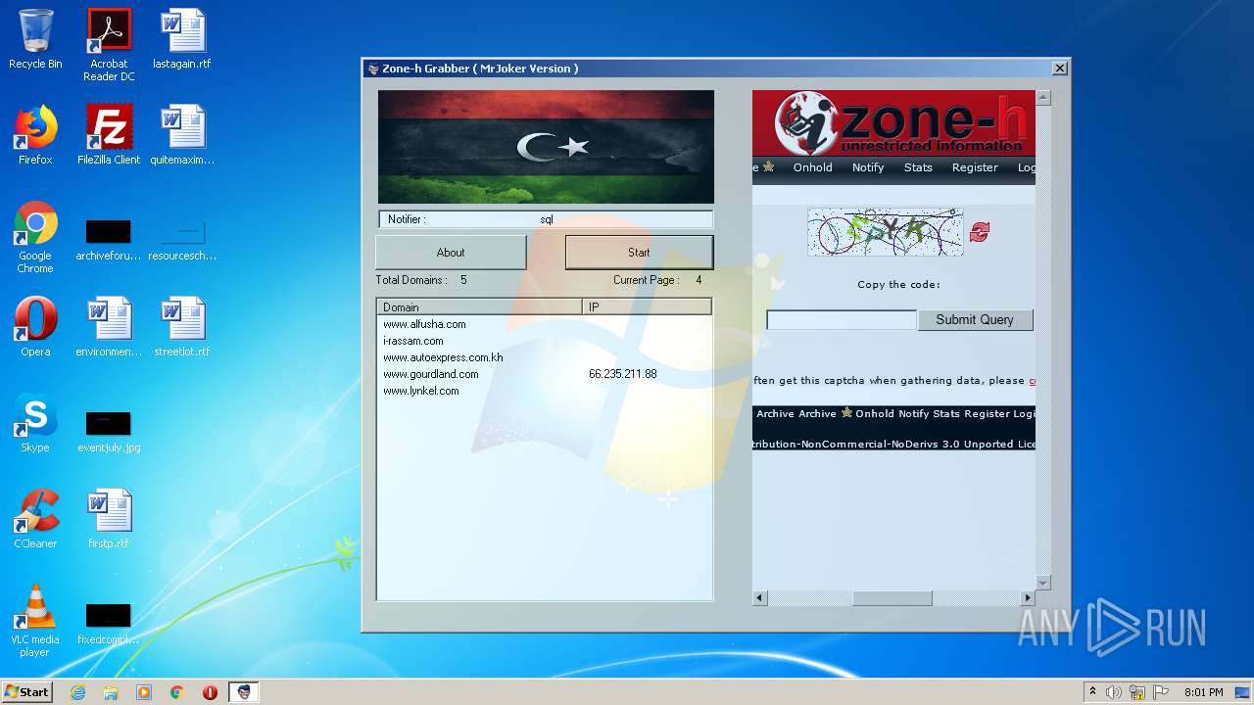Open the resourcesch desktop file
1254x705 pixels.
[x=182, y=240]
